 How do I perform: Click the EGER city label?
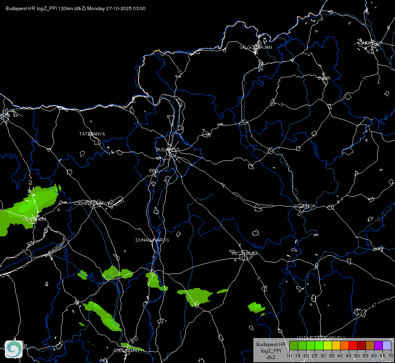coord(324,78)
